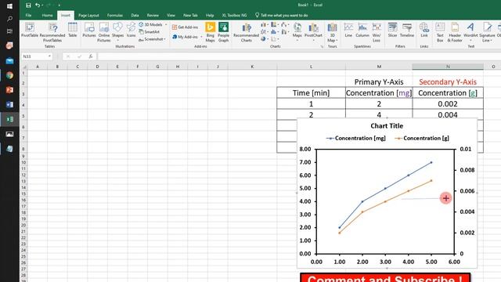Open Windows Start menu
Screen dimensions: 501x282
pos(9,6)
